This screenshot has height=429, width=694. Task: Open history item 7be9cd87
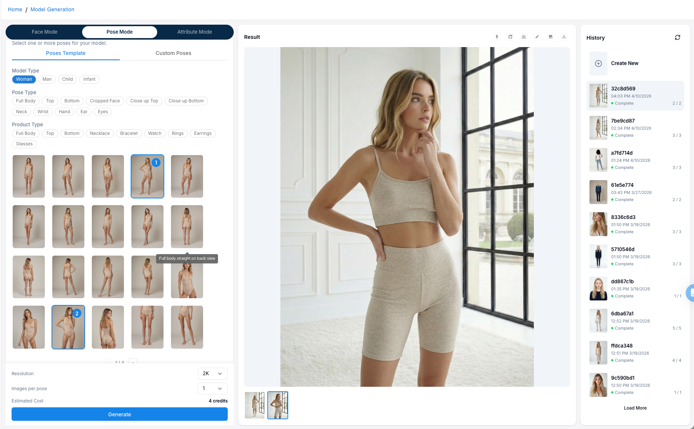pos(635,128)
